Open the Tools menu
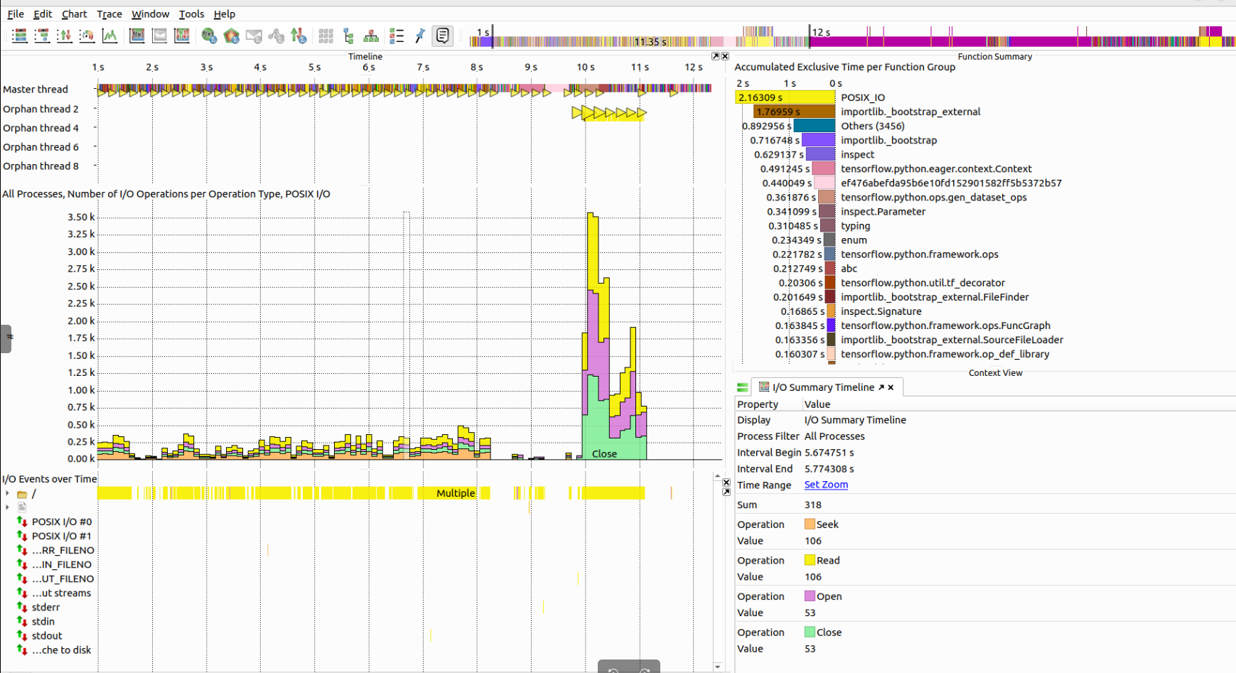Image resolution: width=1236 pixels, height=673 pixels. pyautogui.click(x=190, y=14)
